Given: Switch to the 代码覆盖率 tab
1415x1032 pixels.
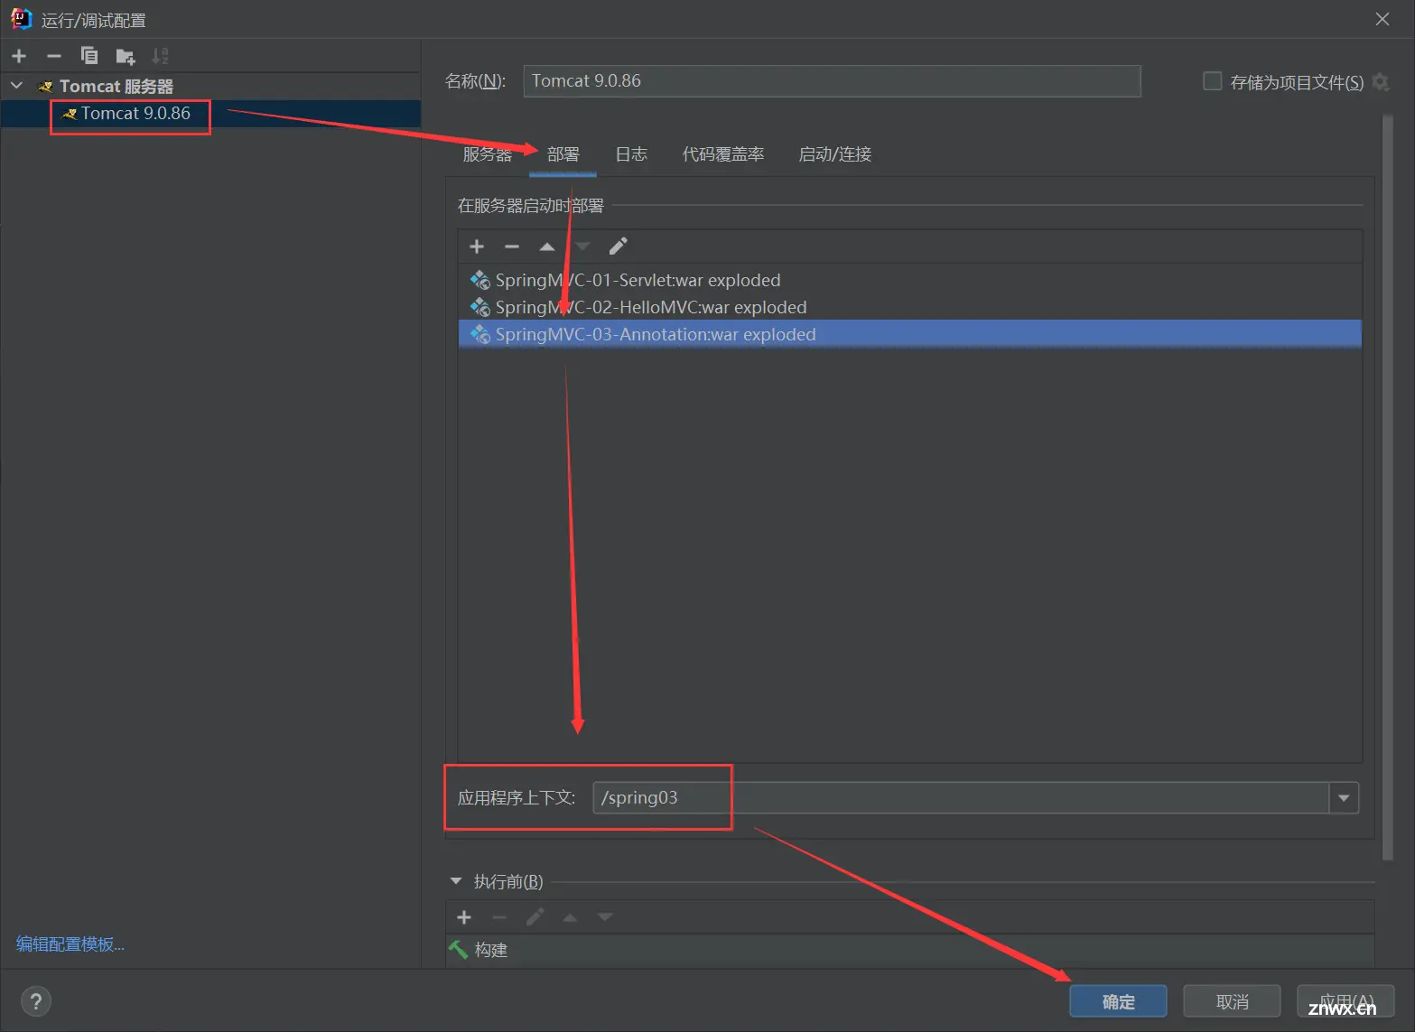Looking at the screenshot, I should (723, 154).
